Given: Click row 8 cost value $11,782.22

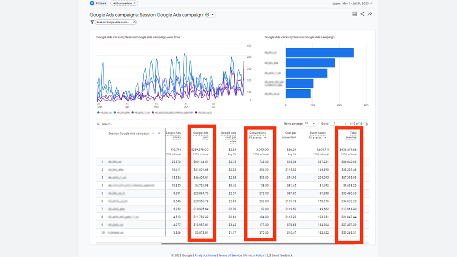Looking at the screenshot, I should [x=201, y=217].
